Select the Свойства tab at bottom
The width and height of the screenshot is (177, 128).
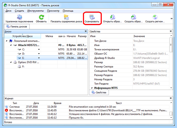pyautogui.click(x=99, y=92)
